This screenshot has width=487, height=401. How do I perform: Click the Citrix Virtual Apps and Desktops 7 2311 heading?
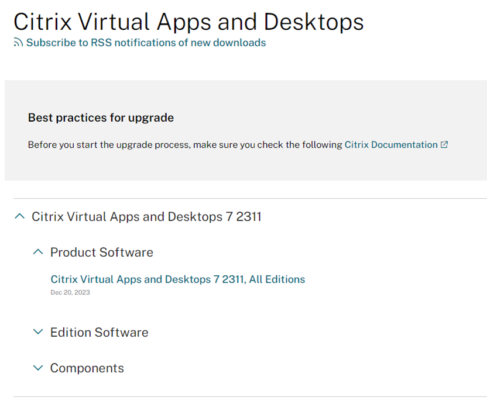[146, 216]
